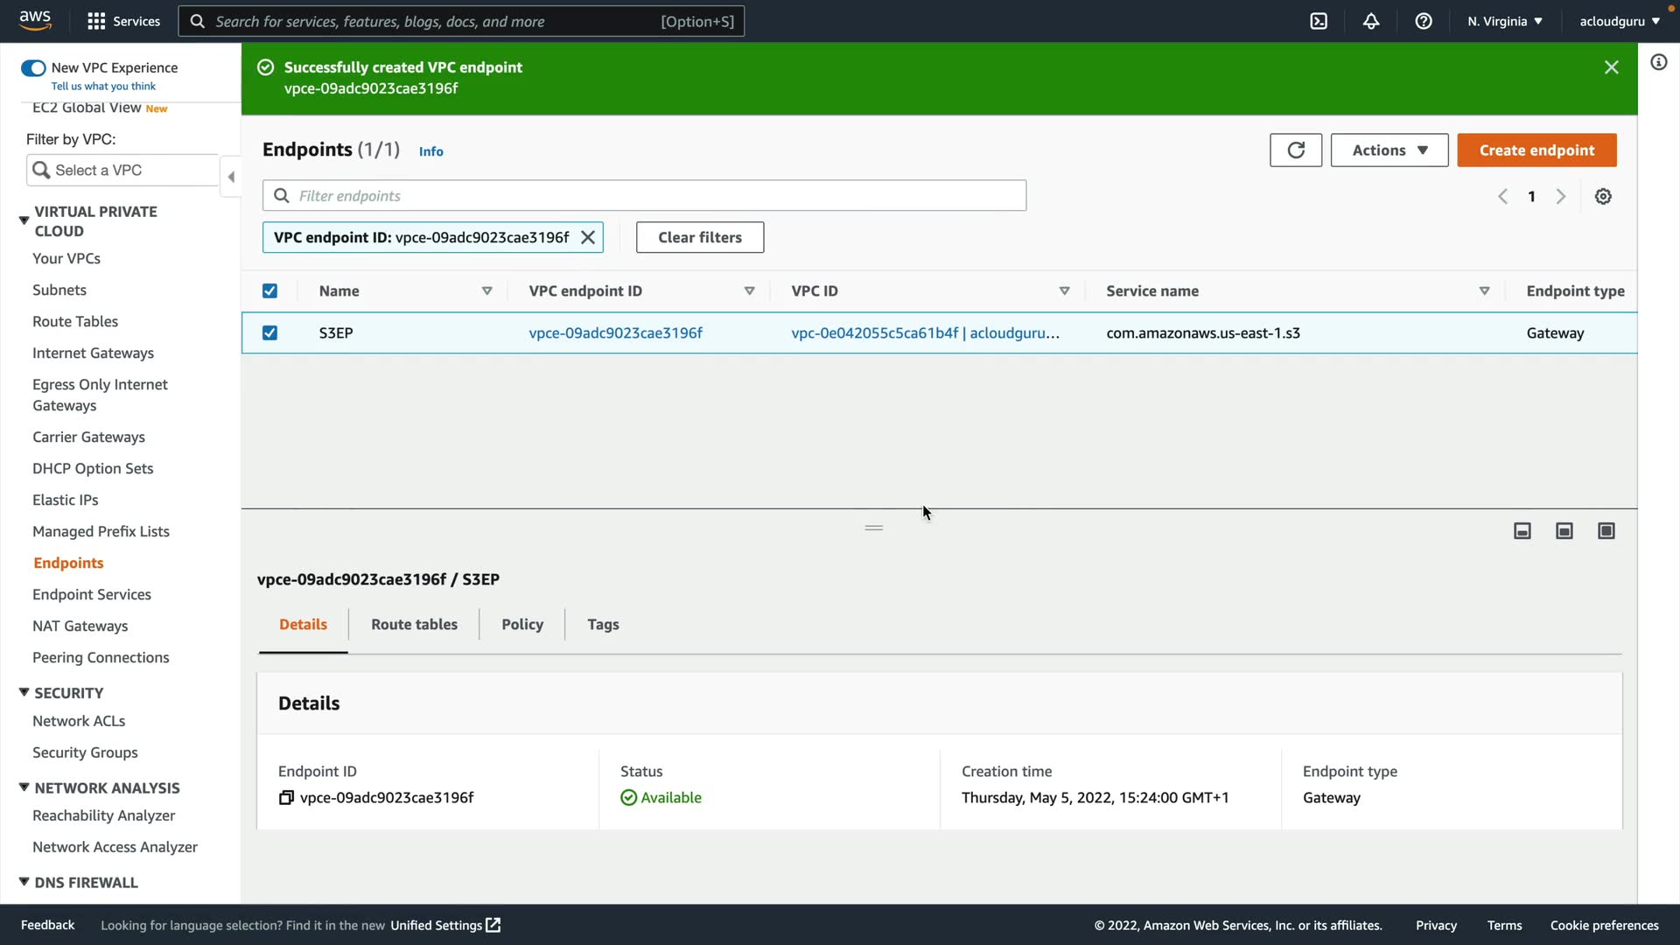Open the notifications bell

coord(1371,21)
